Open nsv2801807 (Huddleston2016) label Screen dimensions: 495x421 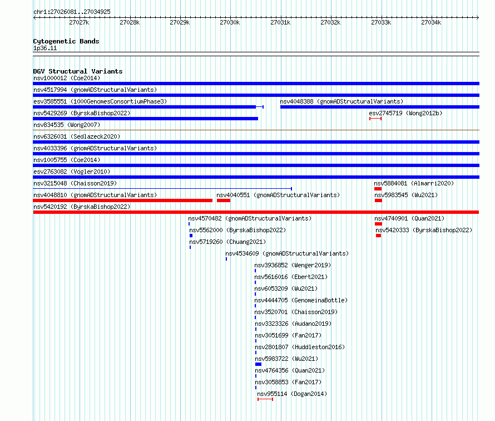(300, 347)
